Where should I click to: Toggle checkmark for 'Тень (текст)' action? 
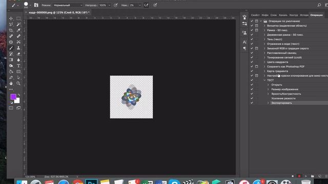coord(252,39)
